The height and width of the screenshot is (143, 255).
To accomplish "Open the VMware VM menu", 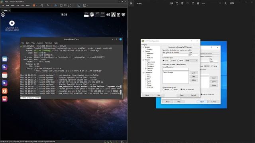I will click(x=18, y=5).
